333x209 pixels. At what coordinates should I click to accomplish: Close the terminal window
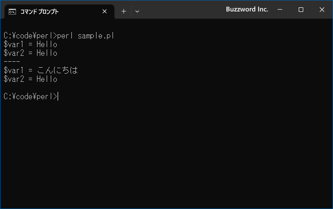(322, 10)
